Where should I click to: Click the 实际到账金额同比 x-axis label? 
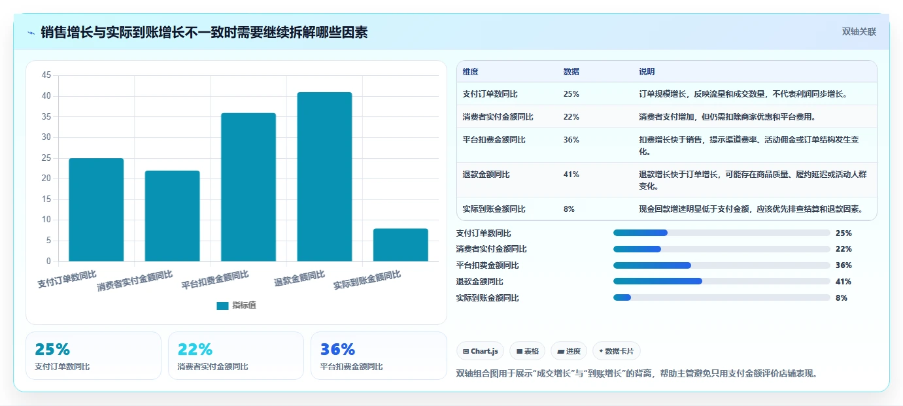pos(367,281)
